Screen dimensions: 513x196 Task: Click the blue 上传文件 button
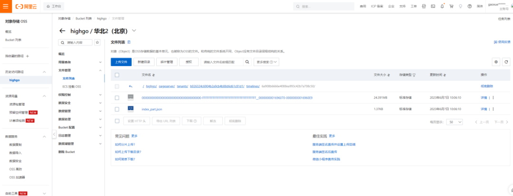(x=121, y=62)
